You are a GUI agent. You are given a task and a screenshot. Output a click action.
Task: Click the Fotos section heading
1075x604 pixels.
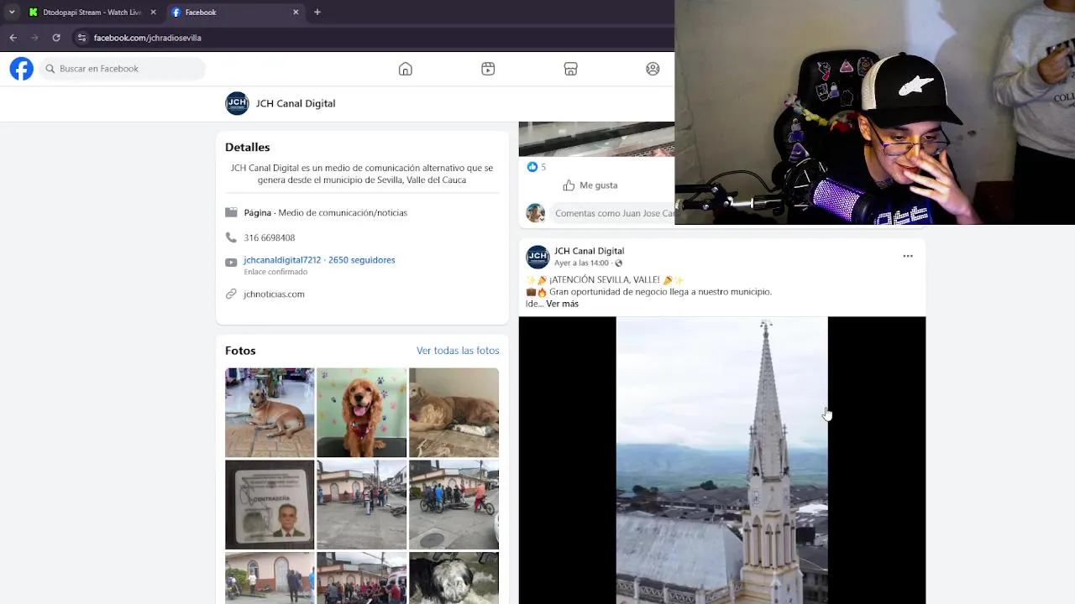point(240,351)
